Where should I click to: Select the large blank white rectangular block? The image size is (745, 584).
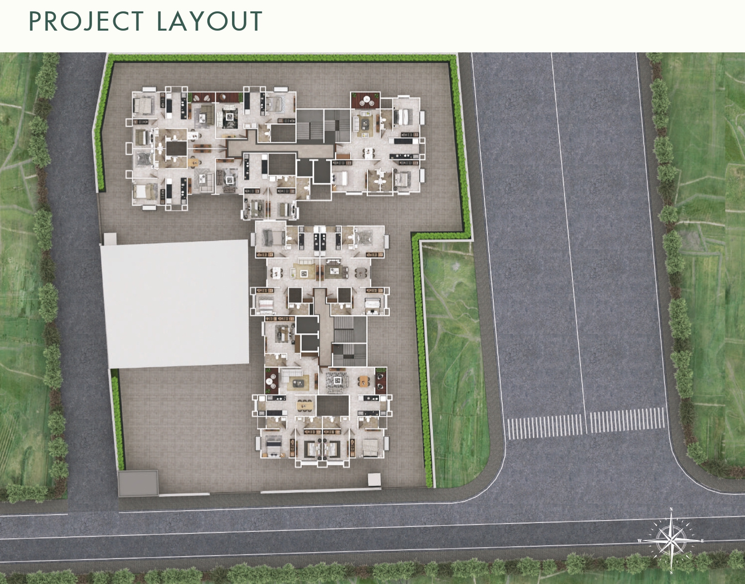(x=175, y=304)
